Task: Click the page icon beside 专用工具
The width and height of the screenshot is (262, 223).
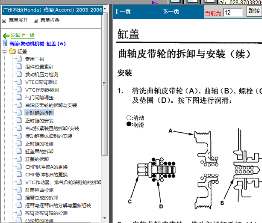Action: tap(19, 59)
